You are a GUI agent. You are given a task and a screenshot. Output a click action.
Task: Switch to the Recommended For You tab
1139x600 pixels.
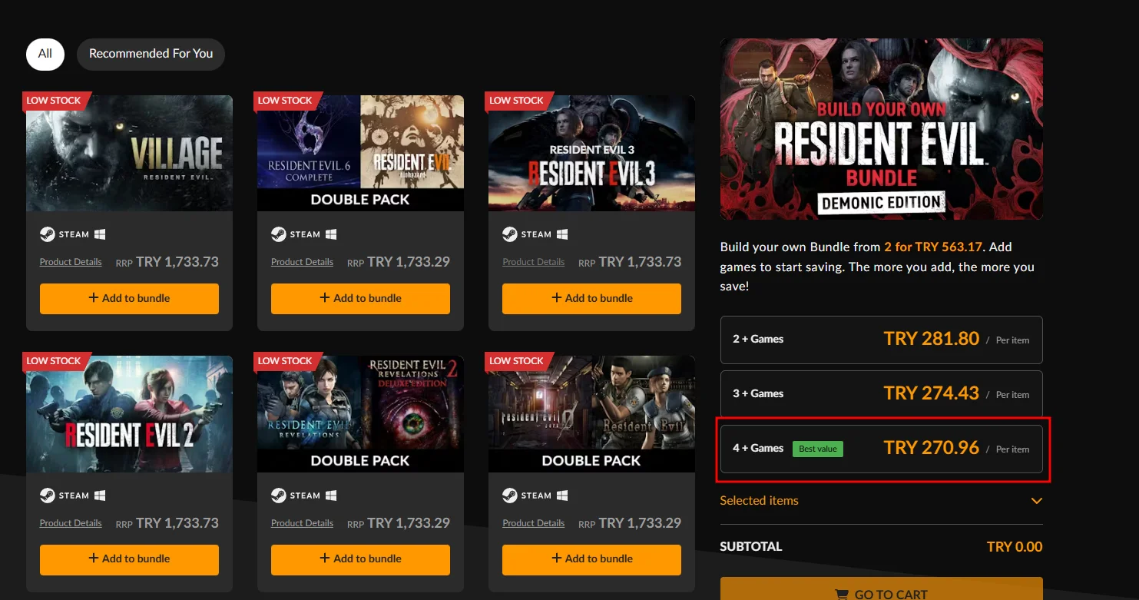coord(151,54)
